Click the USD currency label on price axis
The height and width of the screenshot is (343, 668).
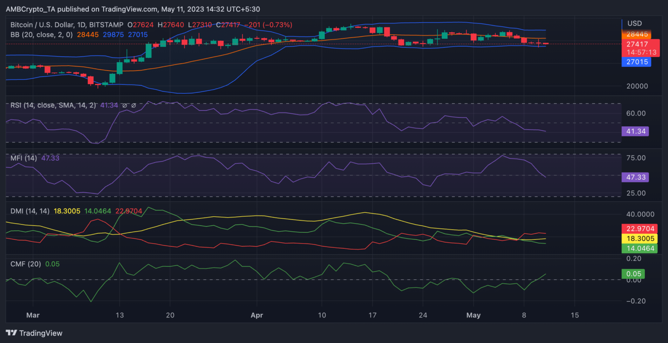pyautogui.click(x=635, y=23)
